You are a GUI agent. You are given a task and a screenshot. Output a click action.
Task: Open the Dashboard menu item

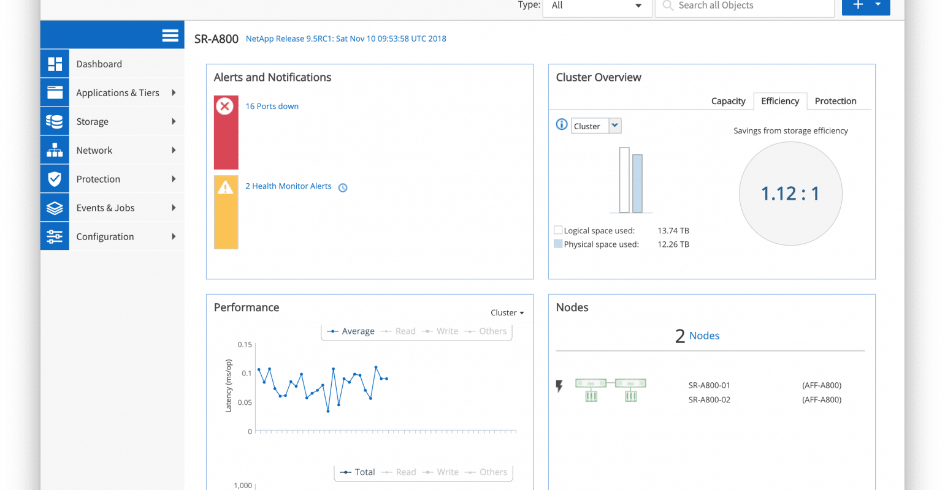pyautogui.click(x=112, y=64)
